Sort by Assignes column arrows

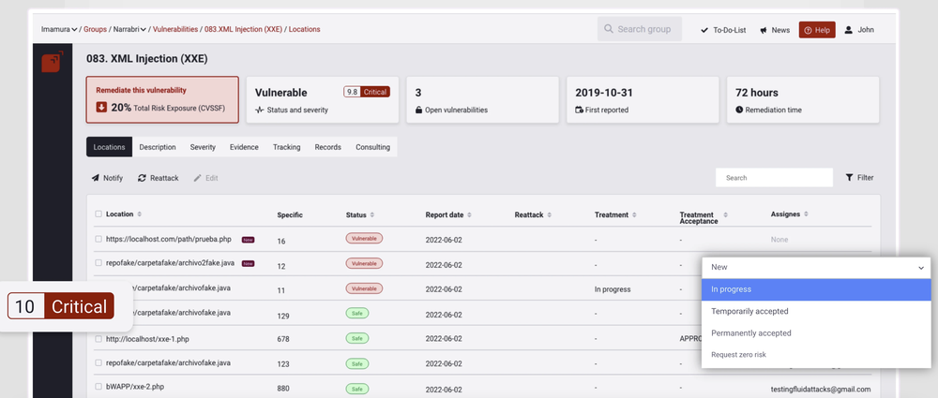tap(806, 214)
